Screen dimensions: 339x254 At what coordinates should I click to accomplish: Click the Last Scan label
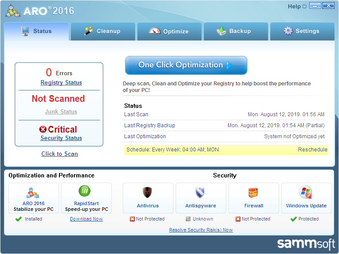[x=136, y=114]
